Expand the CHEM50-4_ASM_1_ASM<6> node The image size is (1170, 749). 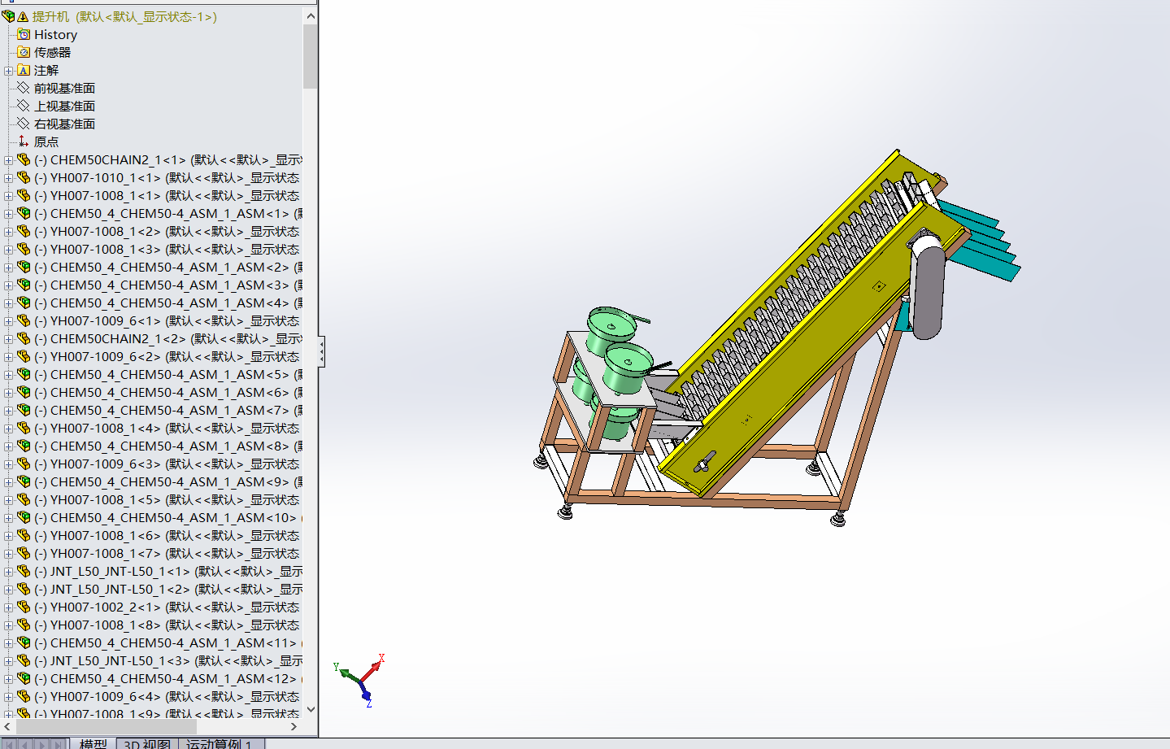8,393
